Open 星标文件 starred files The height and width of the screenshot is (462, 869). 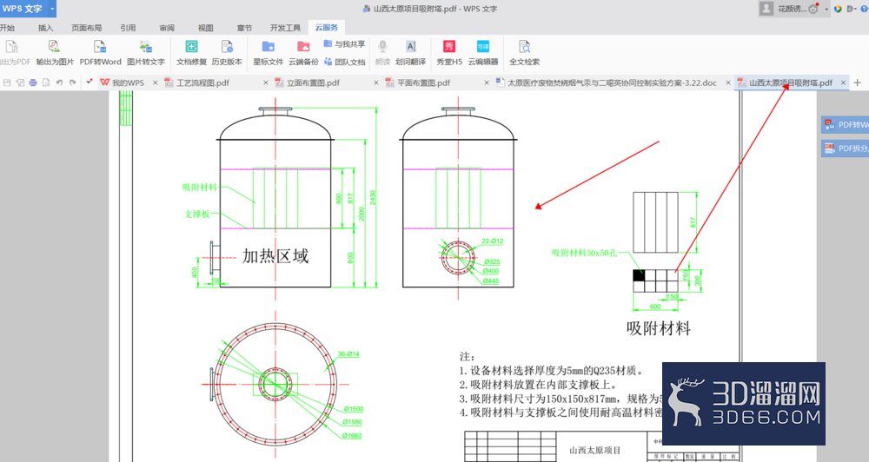pos(269,53)
